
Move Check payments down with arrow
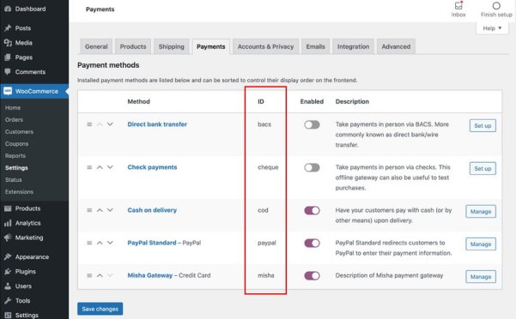(x=110, y=167)
